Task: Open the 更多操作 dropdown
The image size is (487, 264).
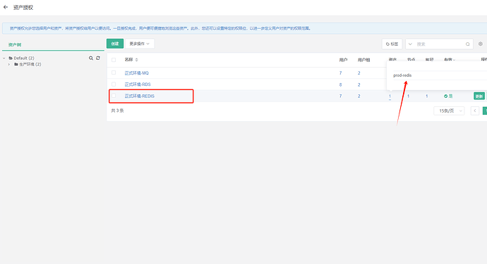Action: pos(140,44)
